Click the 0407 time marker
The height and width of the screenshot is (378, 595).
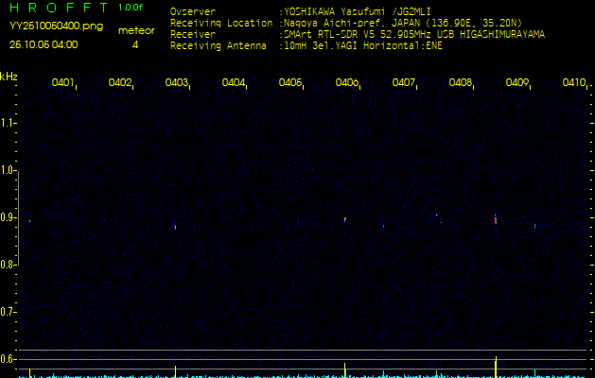tap(403, 82)
